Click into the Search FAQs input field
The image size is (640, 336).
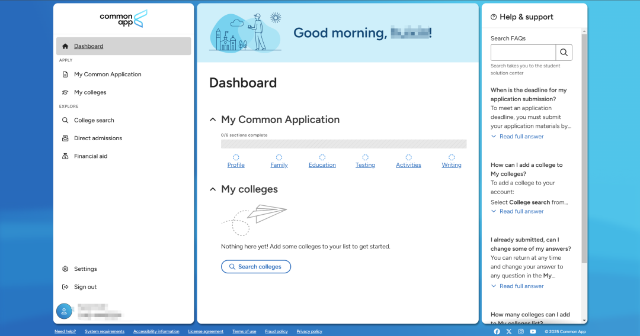pyautogui.click(x=523, y=53)
